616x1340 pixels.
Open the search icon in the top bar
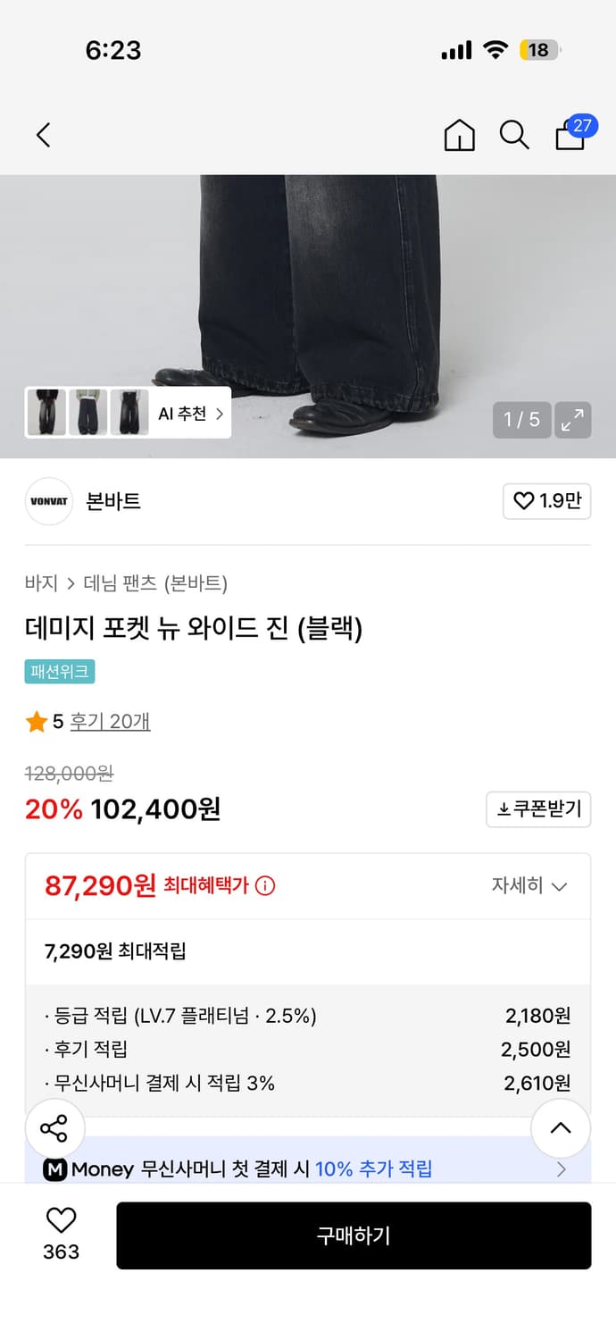coord(513,136)
